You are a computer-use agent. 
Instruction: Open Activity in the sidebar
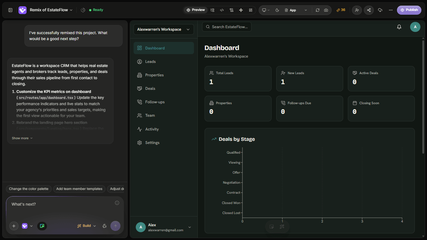point(164,129)
